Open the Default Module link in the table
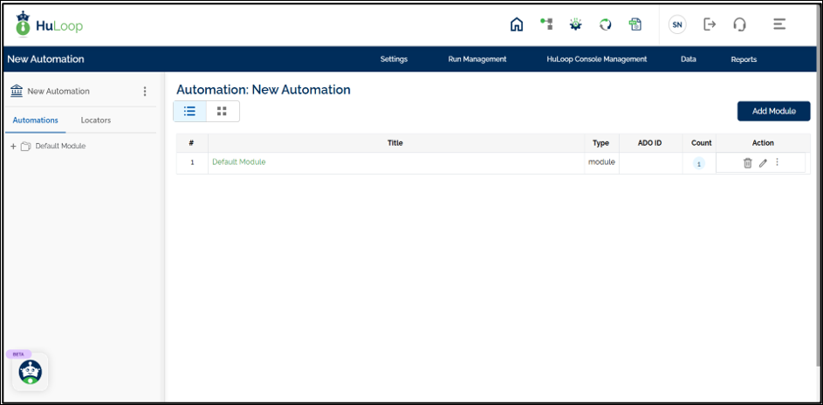Viewport: 823px width, 405px height. 238,162
